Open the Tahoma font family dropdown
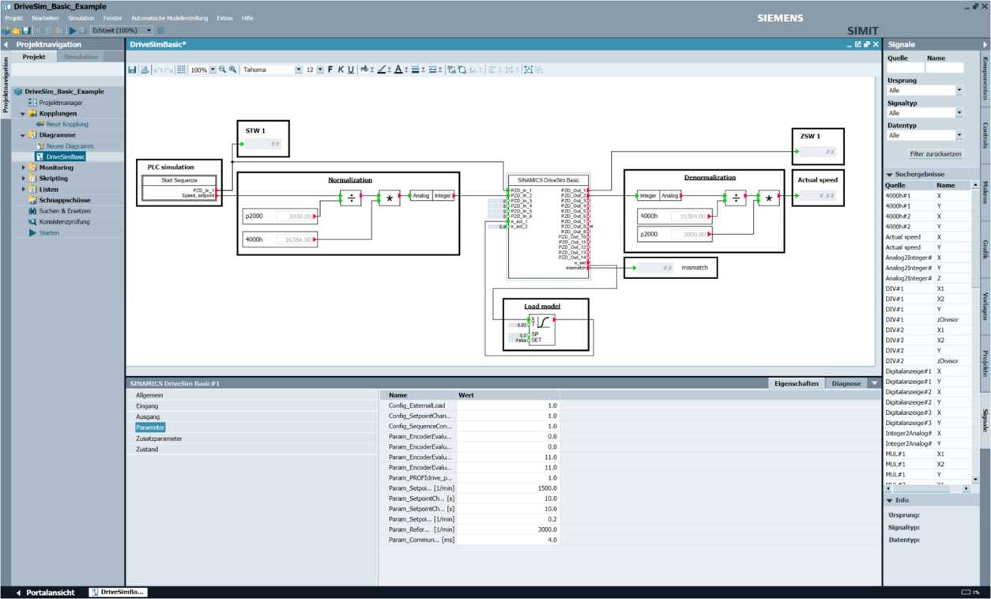Image resolution: width=991 pixels, height=599 pixels. pos(299,70)
